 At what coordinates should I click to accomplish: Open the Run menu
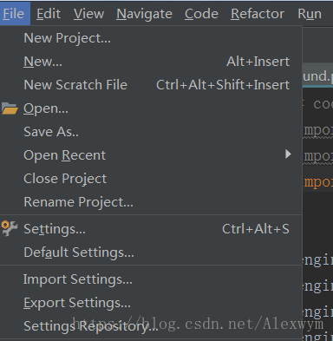pyautogui.click(x=310, y=14)
